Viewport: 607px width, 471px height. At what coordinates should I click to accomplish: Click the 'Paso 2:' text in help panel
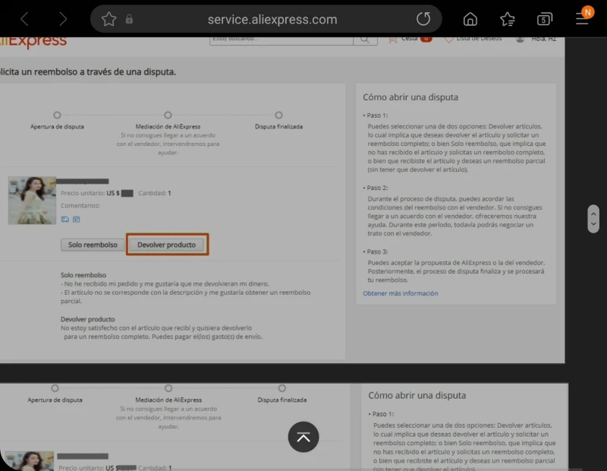point(377,188)
